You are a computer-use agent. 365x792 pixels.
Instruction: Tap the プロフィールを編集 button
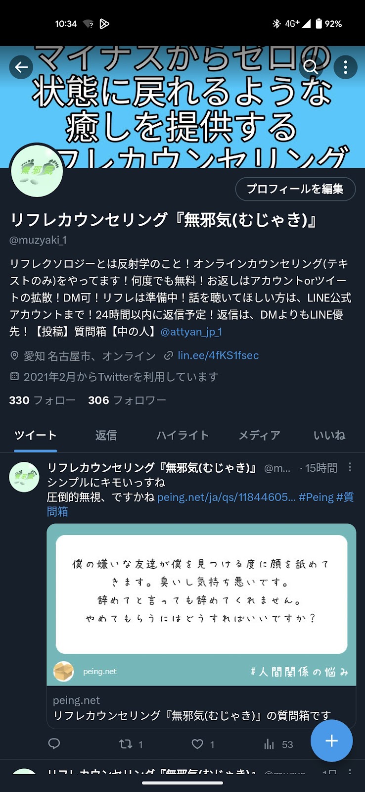pyautogui.click(x=295, y=189)
